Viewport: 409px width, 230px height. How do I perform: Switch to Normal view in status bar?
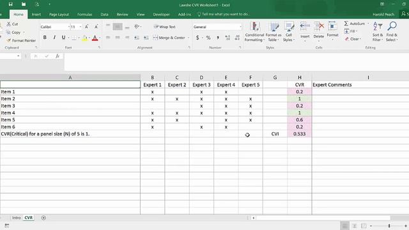(x=345, y=226)
